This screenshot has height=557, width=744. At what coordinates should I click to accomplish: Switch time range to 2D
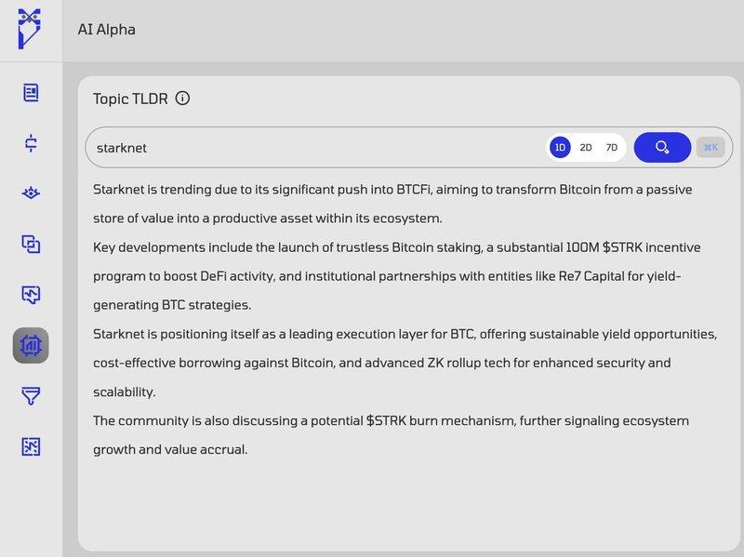click(x=586, y=147)
